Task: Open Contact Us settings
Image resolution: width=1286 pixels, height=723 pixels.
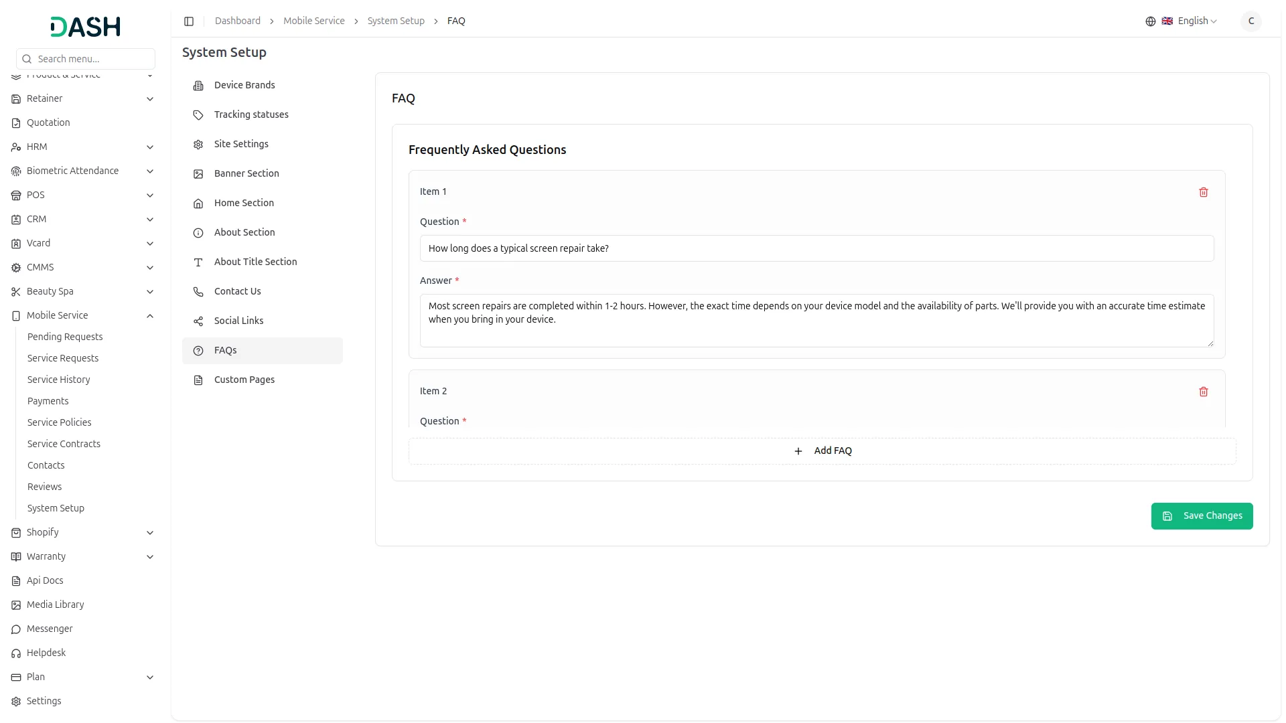Action: pyautogui.click(x=237, y=291)
